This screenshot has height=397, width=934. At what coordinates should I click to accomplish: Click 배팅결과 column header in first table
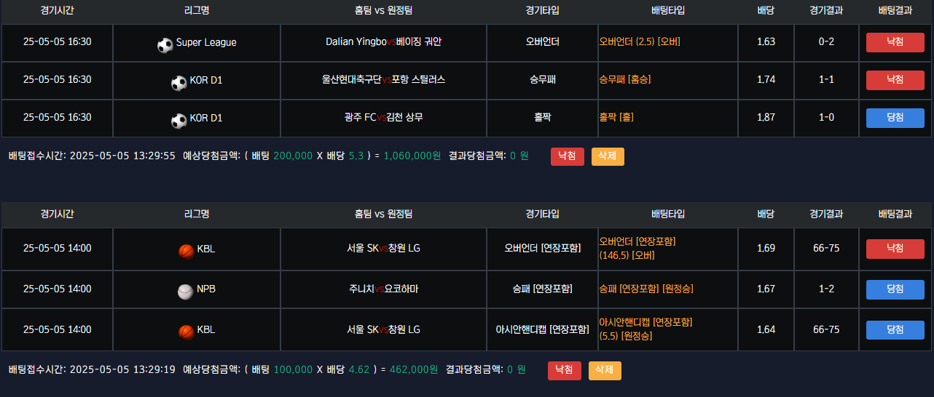[895, 11]
